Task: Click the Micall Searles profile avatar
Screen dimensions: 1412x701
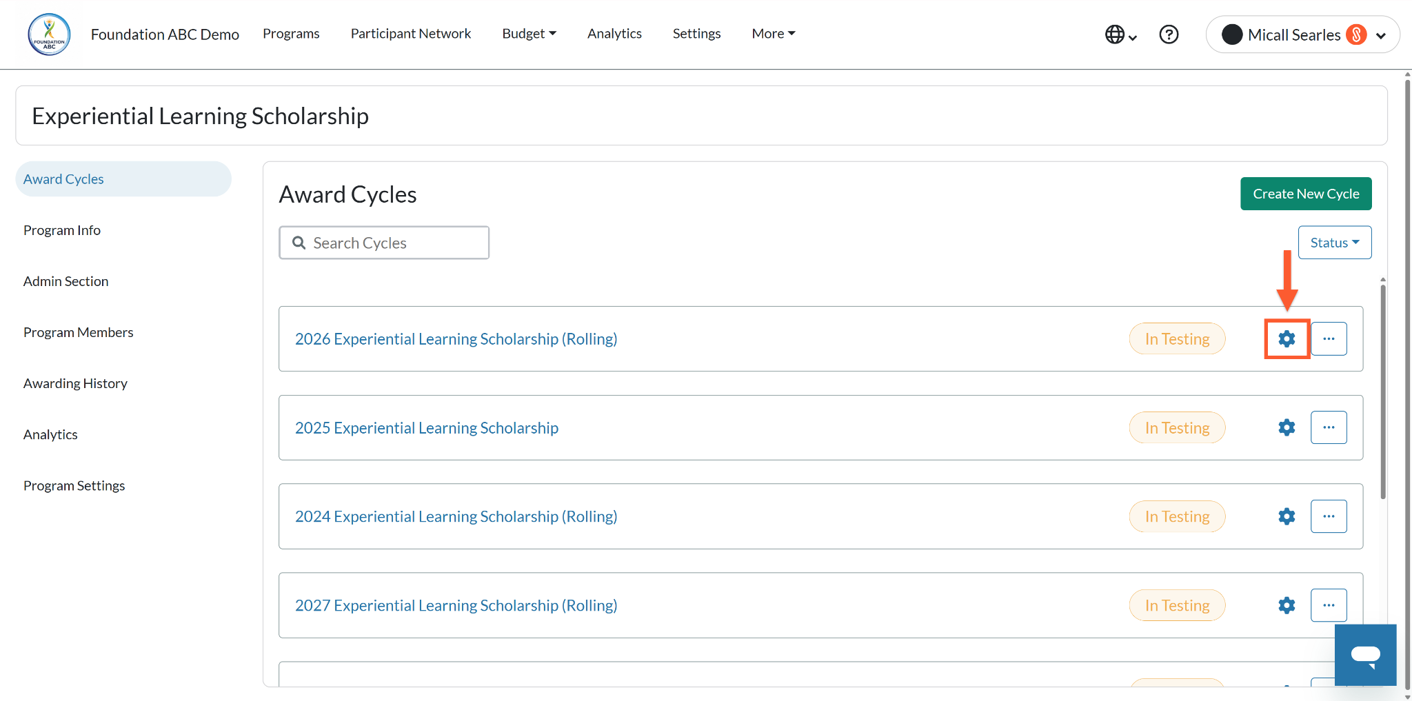Action: click(x=1232, y=34)
